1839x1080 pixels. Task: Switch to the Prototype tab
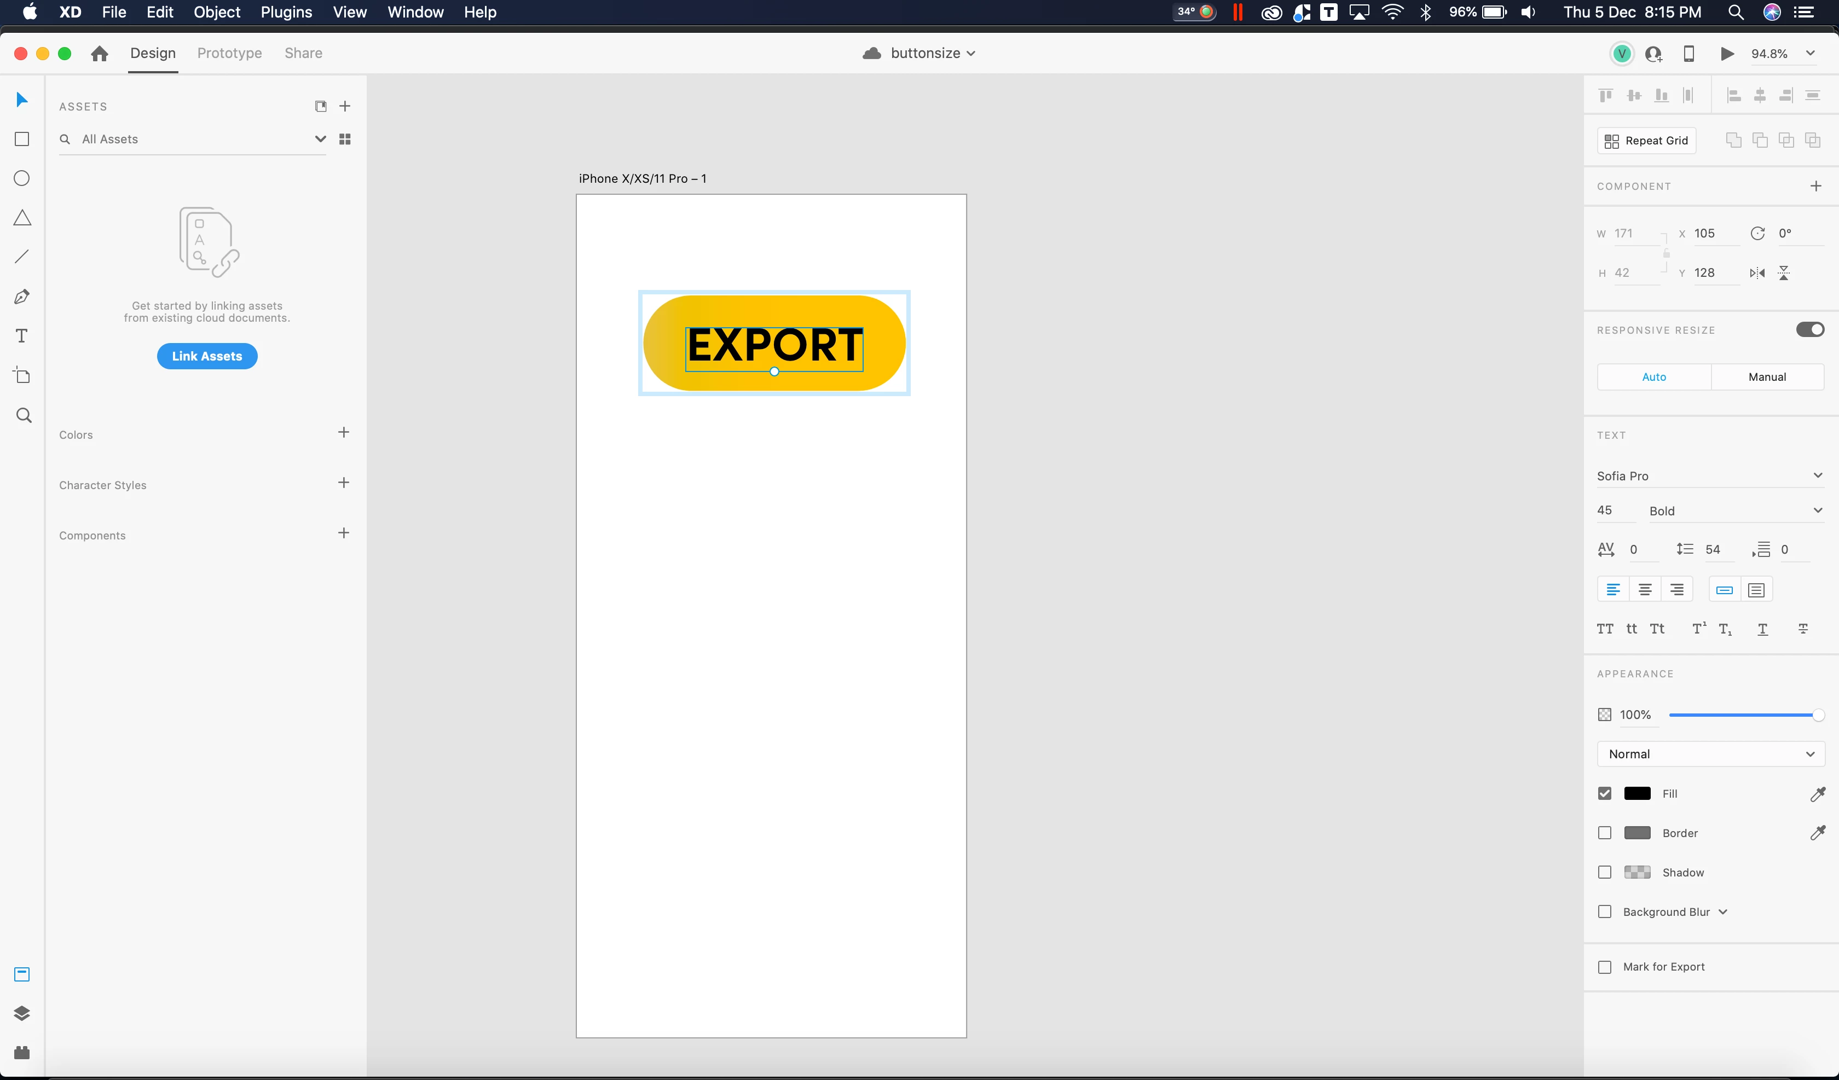click(x=229, y=53)
